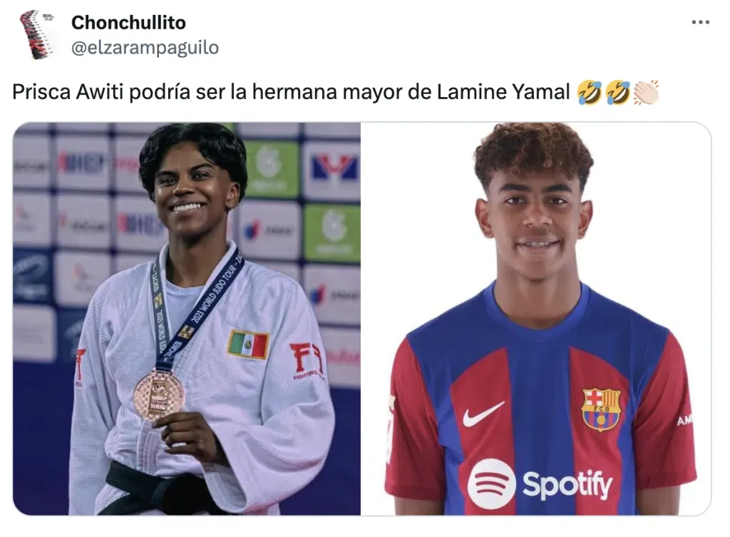Open the three-dot more options menu
730x537 pixels.
[700, 22]
